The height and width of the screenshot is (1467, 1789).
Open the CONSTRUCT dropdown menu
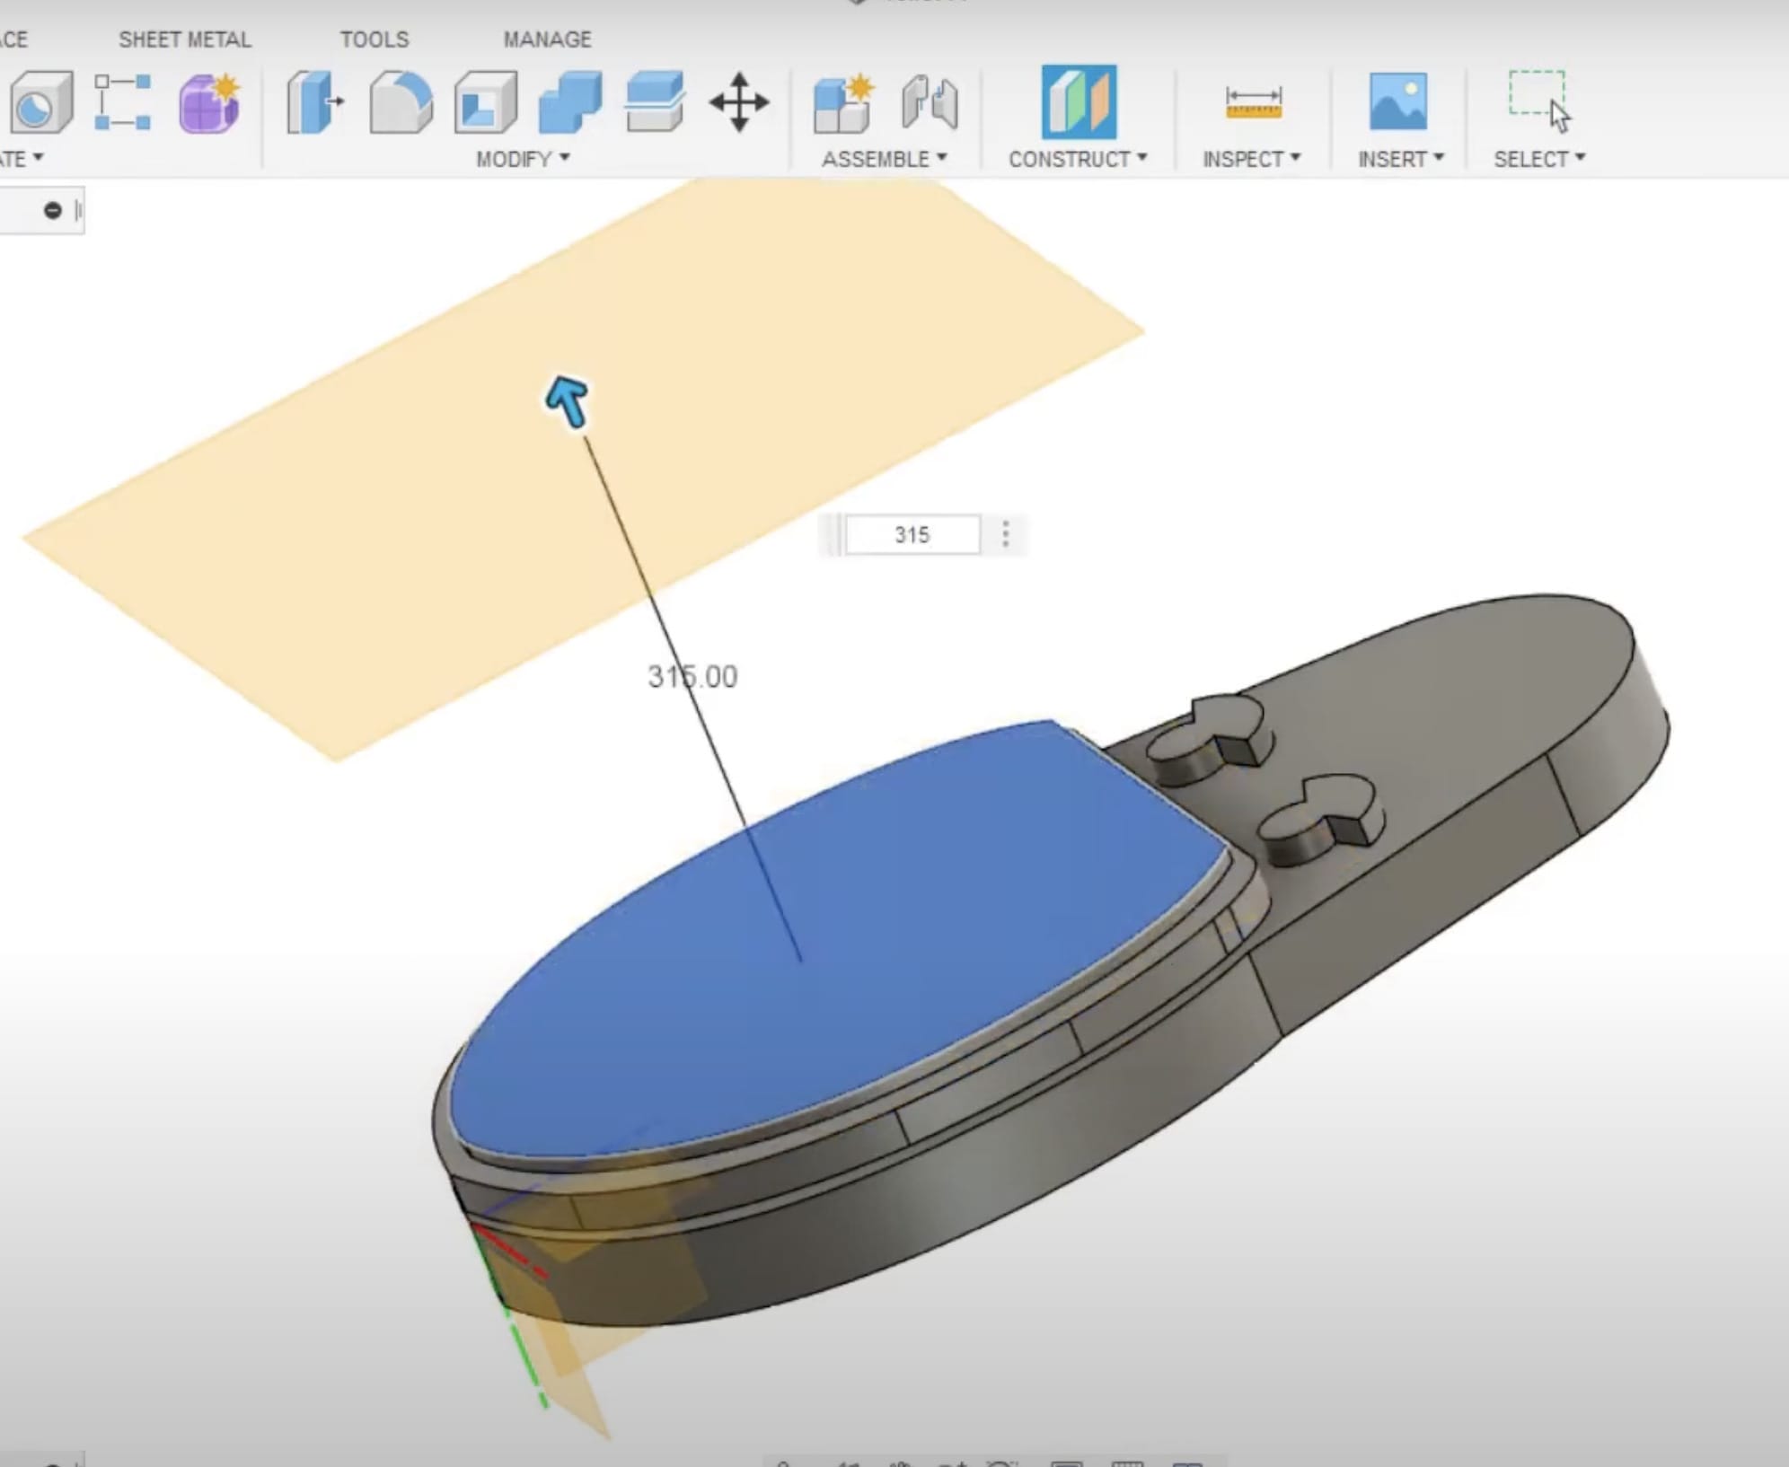tap(1078, 159)
